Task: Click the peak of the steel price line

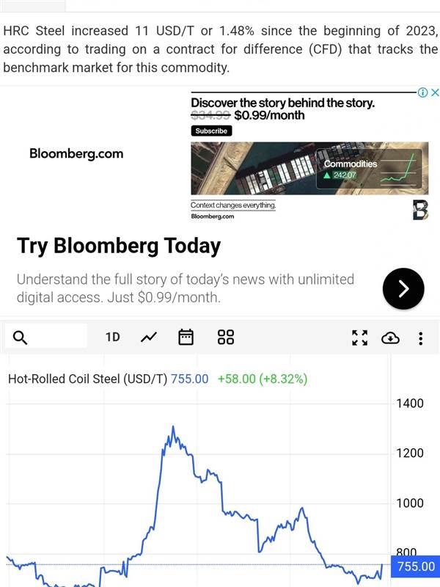Action: tap(173, 426)
